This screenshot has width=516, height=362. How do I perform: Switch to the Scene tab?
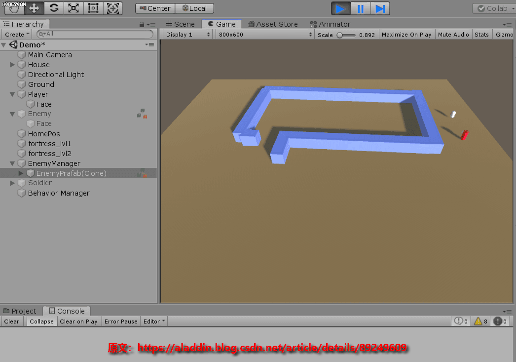coord(180,24)
